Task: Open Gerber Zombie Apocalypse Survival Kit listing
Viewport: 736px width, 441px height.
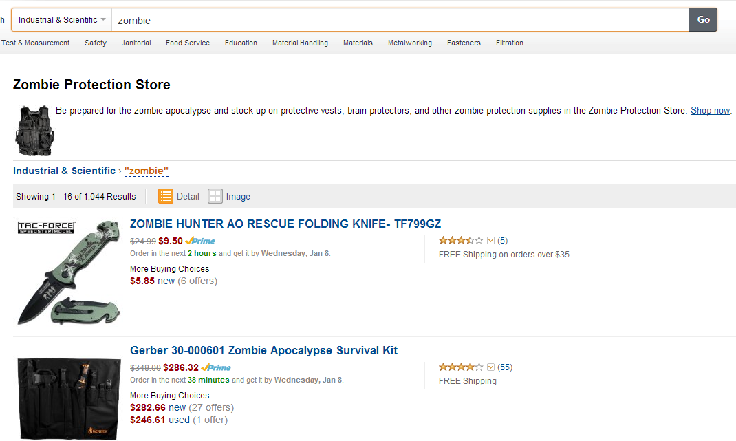Action: click(264, 350)
